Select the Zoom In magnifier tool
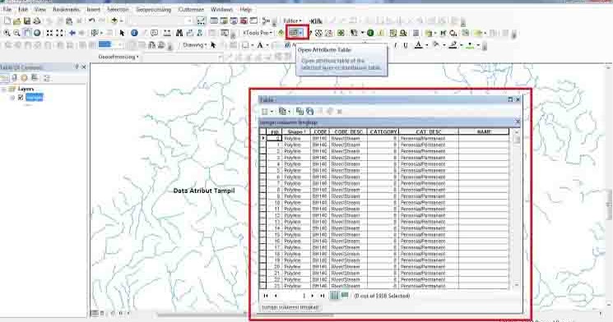 click(7, 33)
